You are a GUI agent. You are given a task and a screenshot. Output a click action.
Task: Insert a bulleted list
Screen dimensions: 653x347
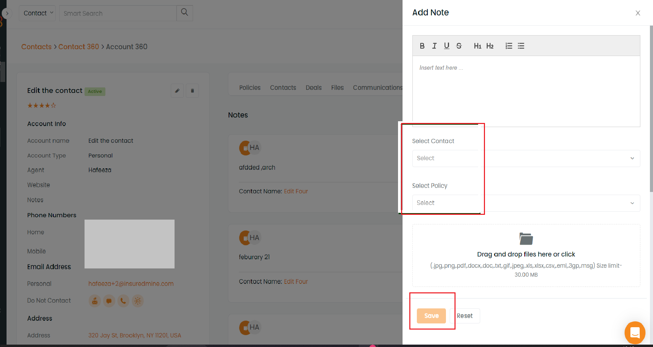(x=521, y=46)
